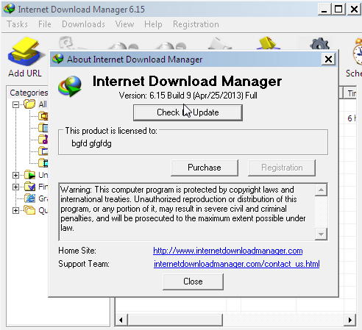This screenshot has height=330, width=362.
Task: Open the Tasks menu
Action: pyautogui.click(x=17, y=24)
